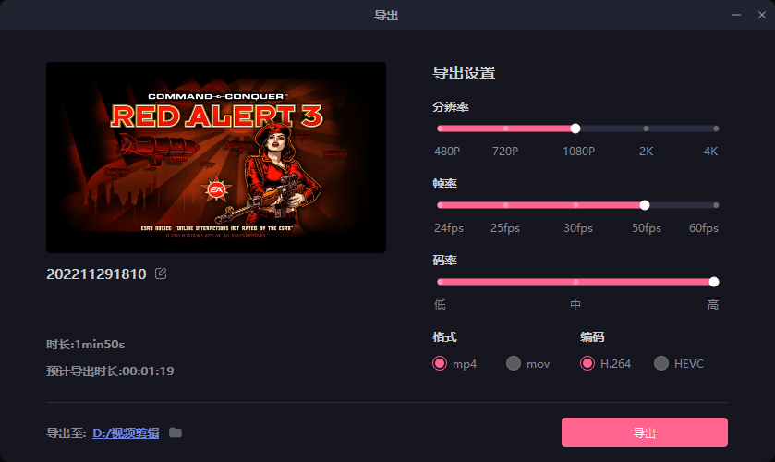Set frame rate to 30fps

click(x=575, y=205)
